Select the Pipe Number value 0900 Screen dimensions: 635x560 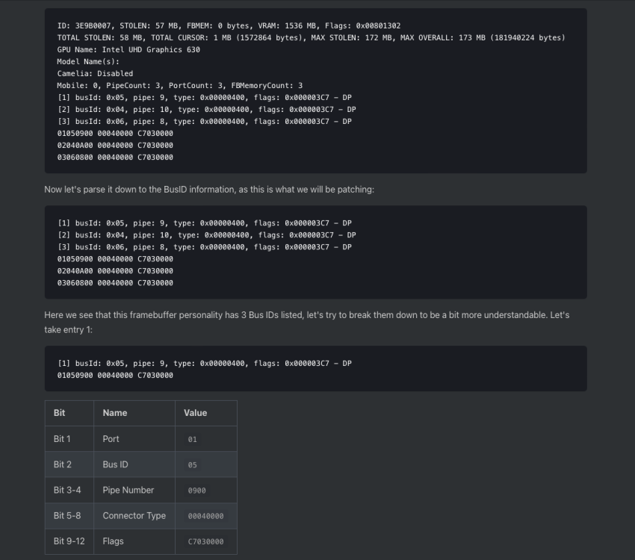[x=196, y=491]
